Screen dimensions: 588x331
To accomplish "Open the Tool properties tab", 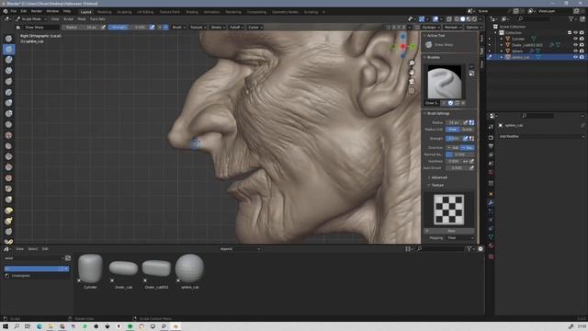I will tap(491, 127).
